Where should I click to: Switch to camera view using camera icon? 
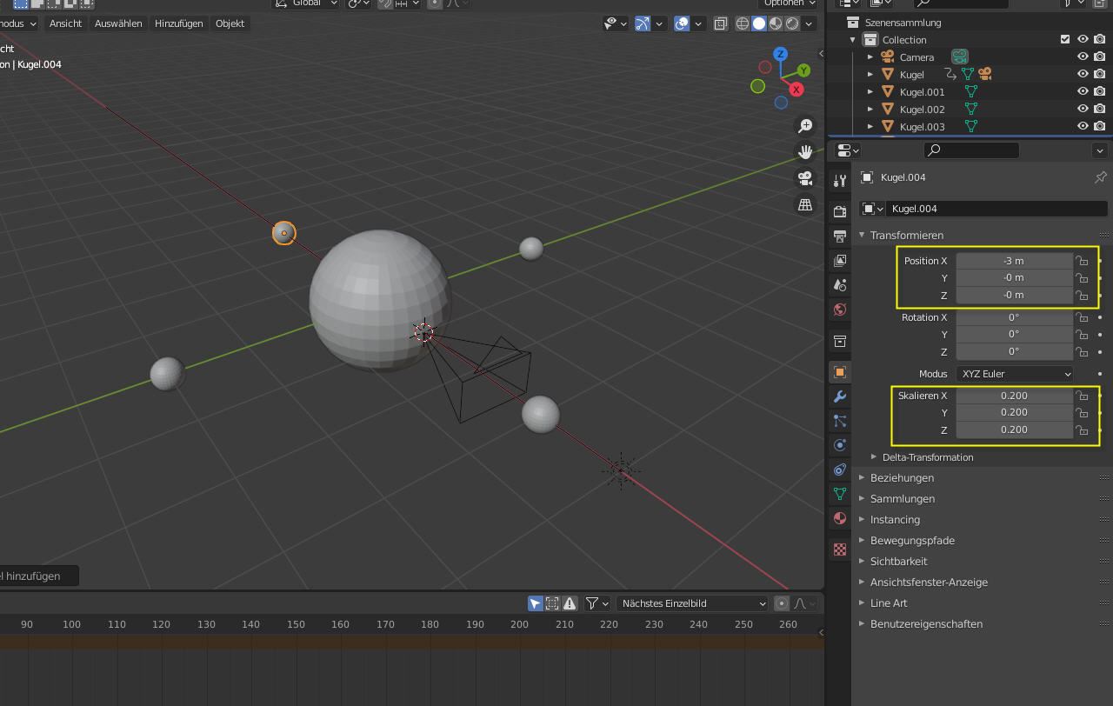pos(805,179)
